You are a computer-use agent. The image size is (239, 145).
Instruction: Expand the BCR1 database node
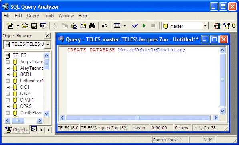(x=8, y=74)
